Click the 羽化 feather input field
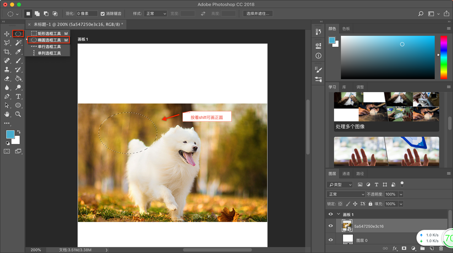This screenshot has height=253, width=453. pyautogui.click(x=87, y=14)
